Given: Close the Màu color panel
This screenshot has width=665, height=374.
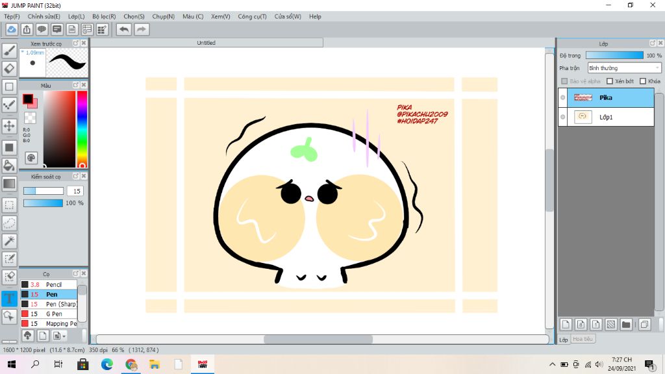Looking at the screenshot, I should coord(84,85).
